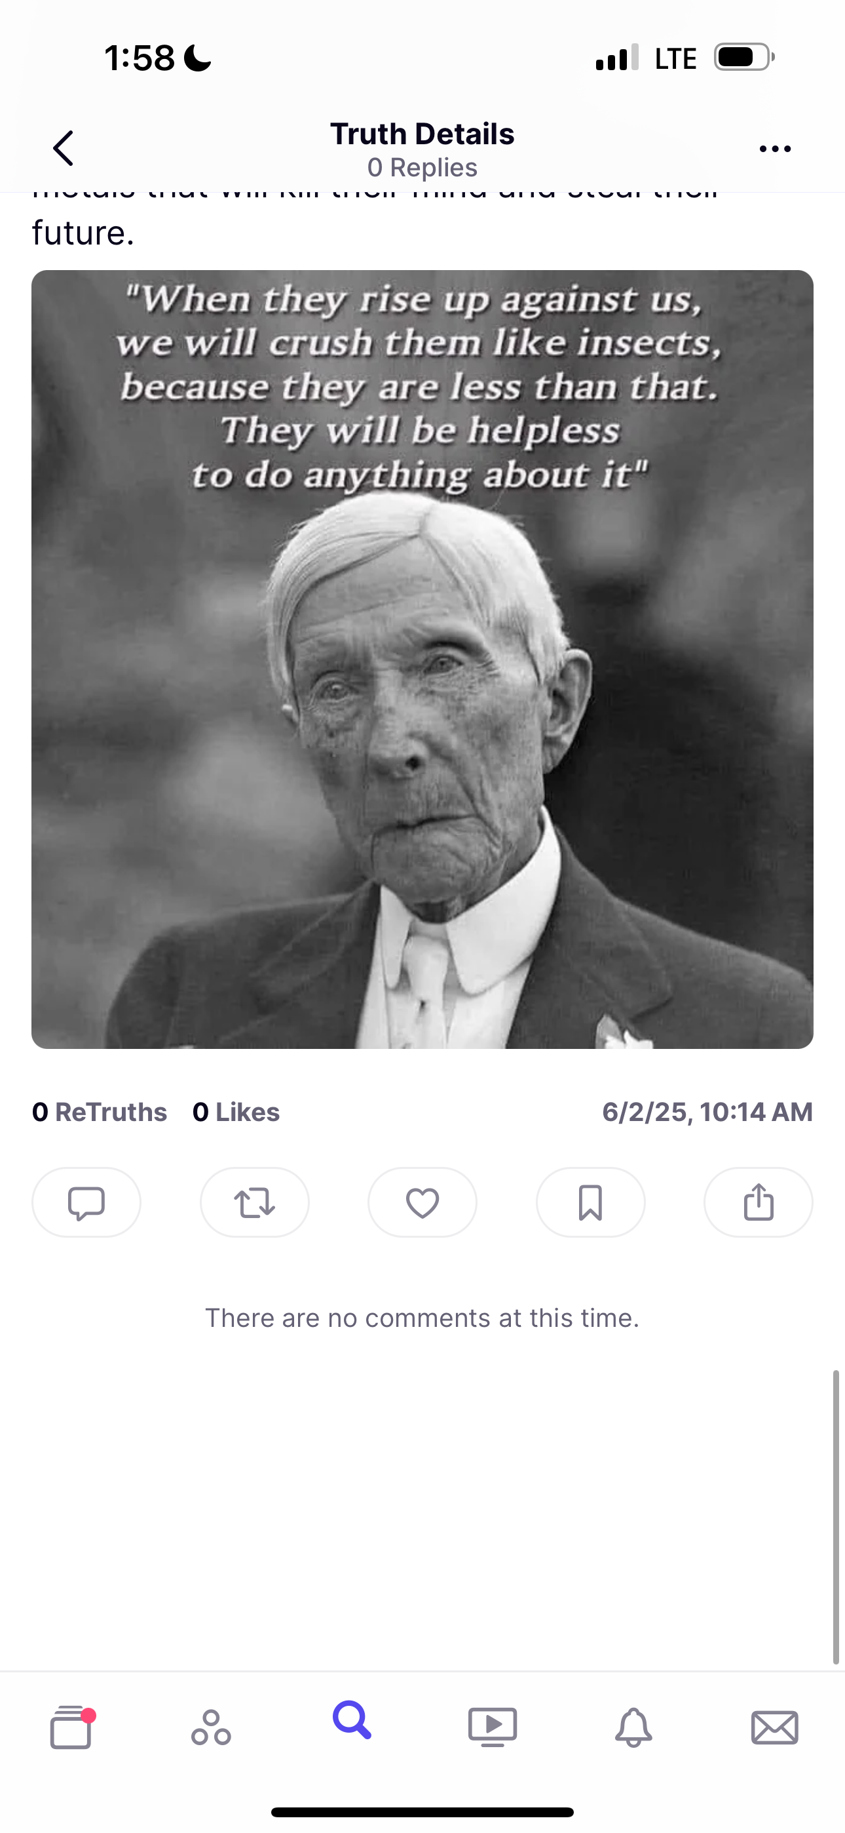View the 0 ReTruths list
The width and height of the screenshot is (845, 1833).
click(x=100, y=1112)
